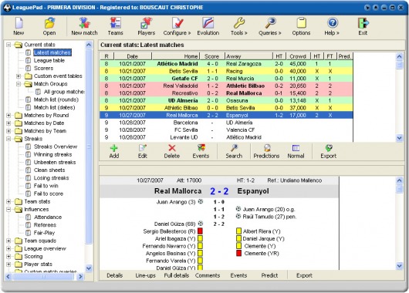Add a match with the green plus
The height and width of the screenshot is (293, 409).
114,151
